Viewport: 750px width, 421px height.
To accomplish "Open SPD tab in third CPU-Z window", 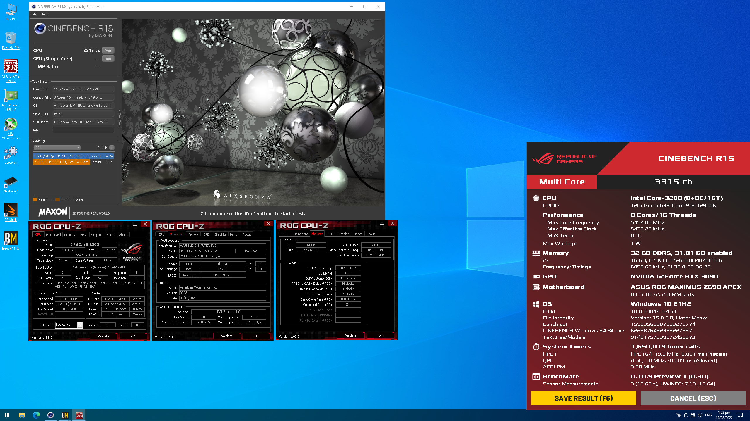I will click(330, 234).
